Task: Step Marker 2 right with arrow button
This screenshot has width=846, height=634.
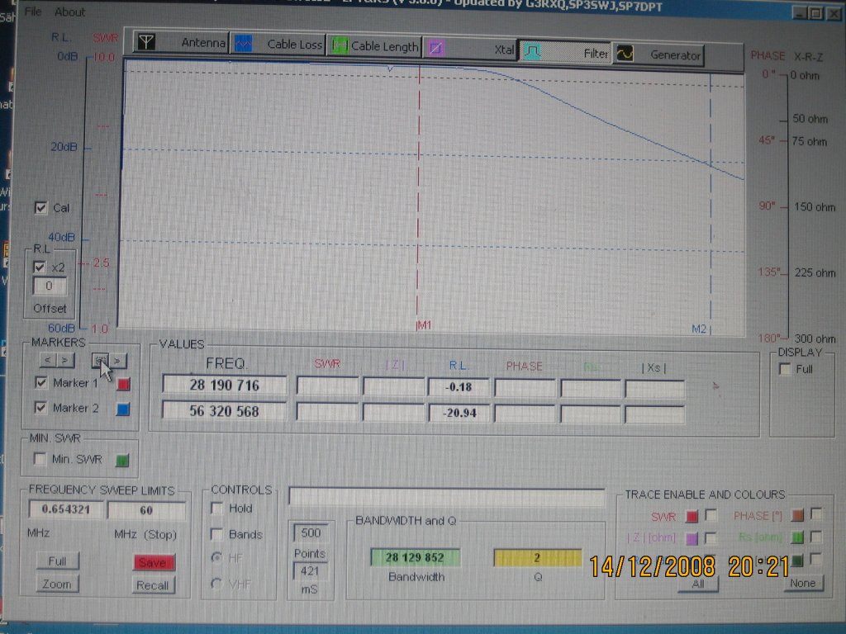Action: [x=119, y=360]
